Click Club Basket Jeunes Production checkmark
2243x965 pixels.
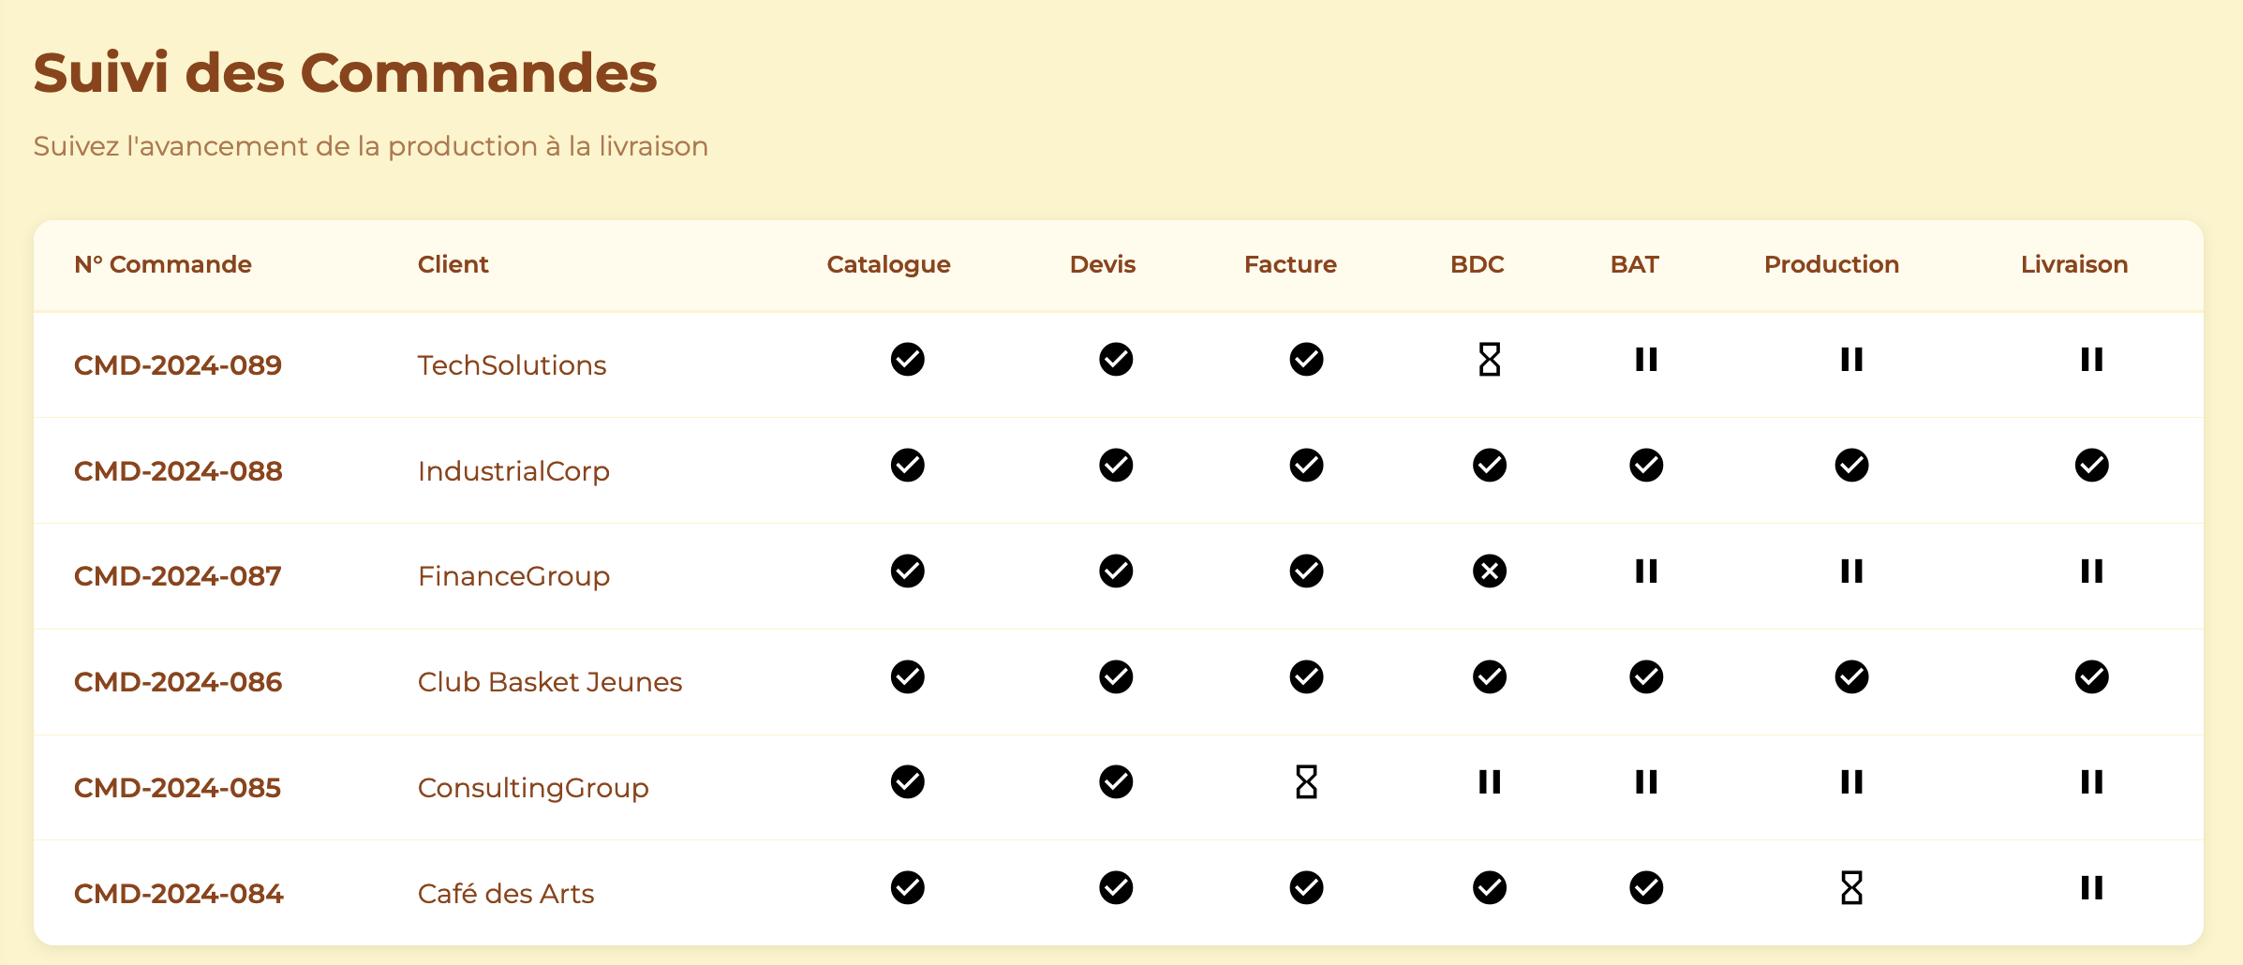pos(1851,677)
